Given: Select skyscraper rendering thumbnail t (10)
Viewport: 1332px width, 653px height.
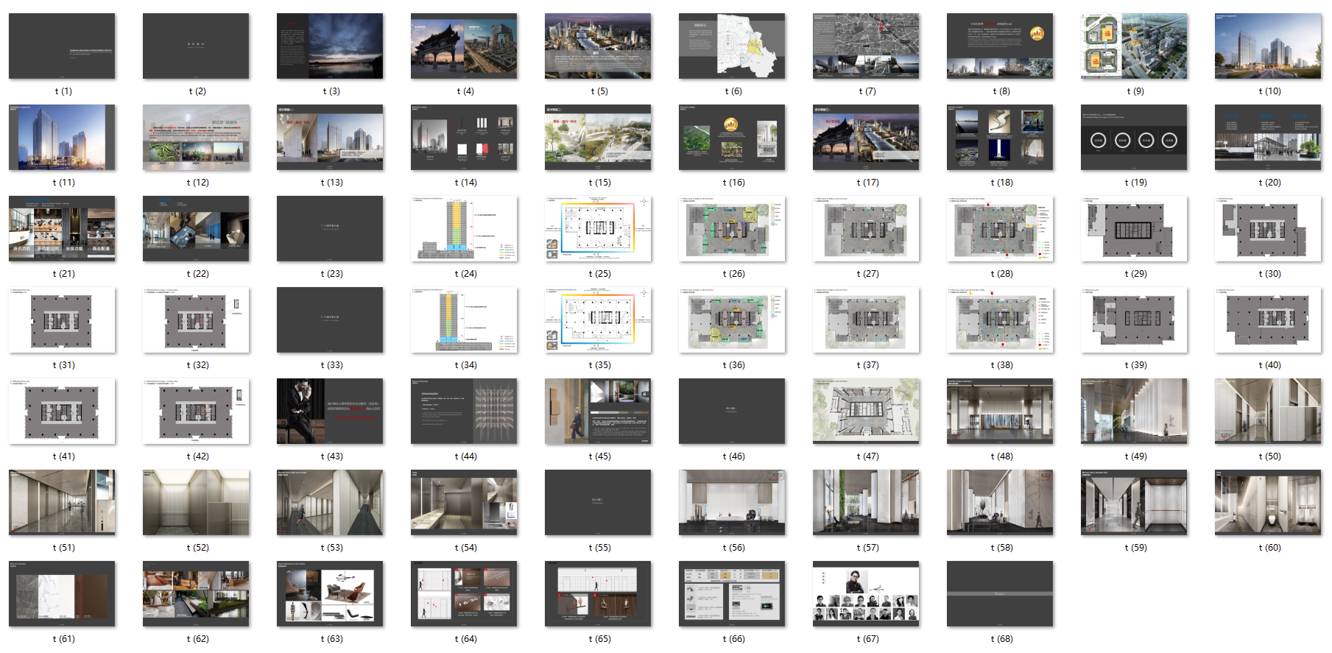Looking at the screenshot, I should (x=1268, y=46).
